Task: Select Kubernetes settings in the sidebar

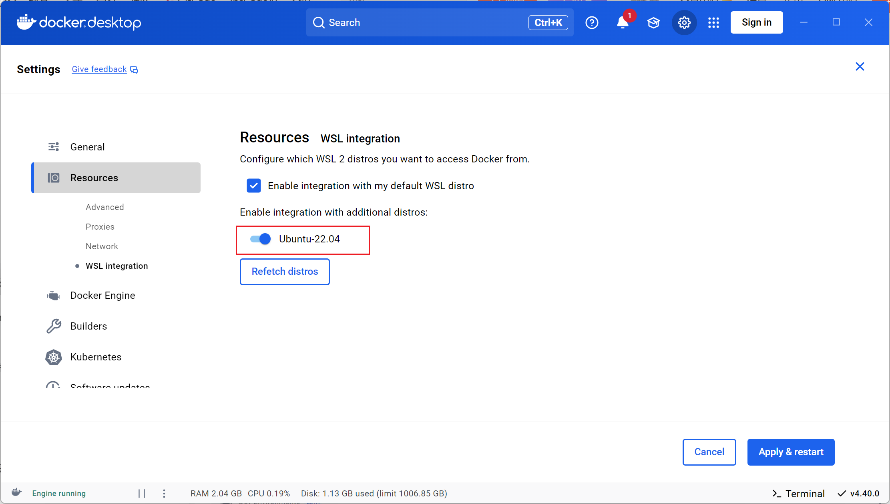Action: tap(96, 357)
